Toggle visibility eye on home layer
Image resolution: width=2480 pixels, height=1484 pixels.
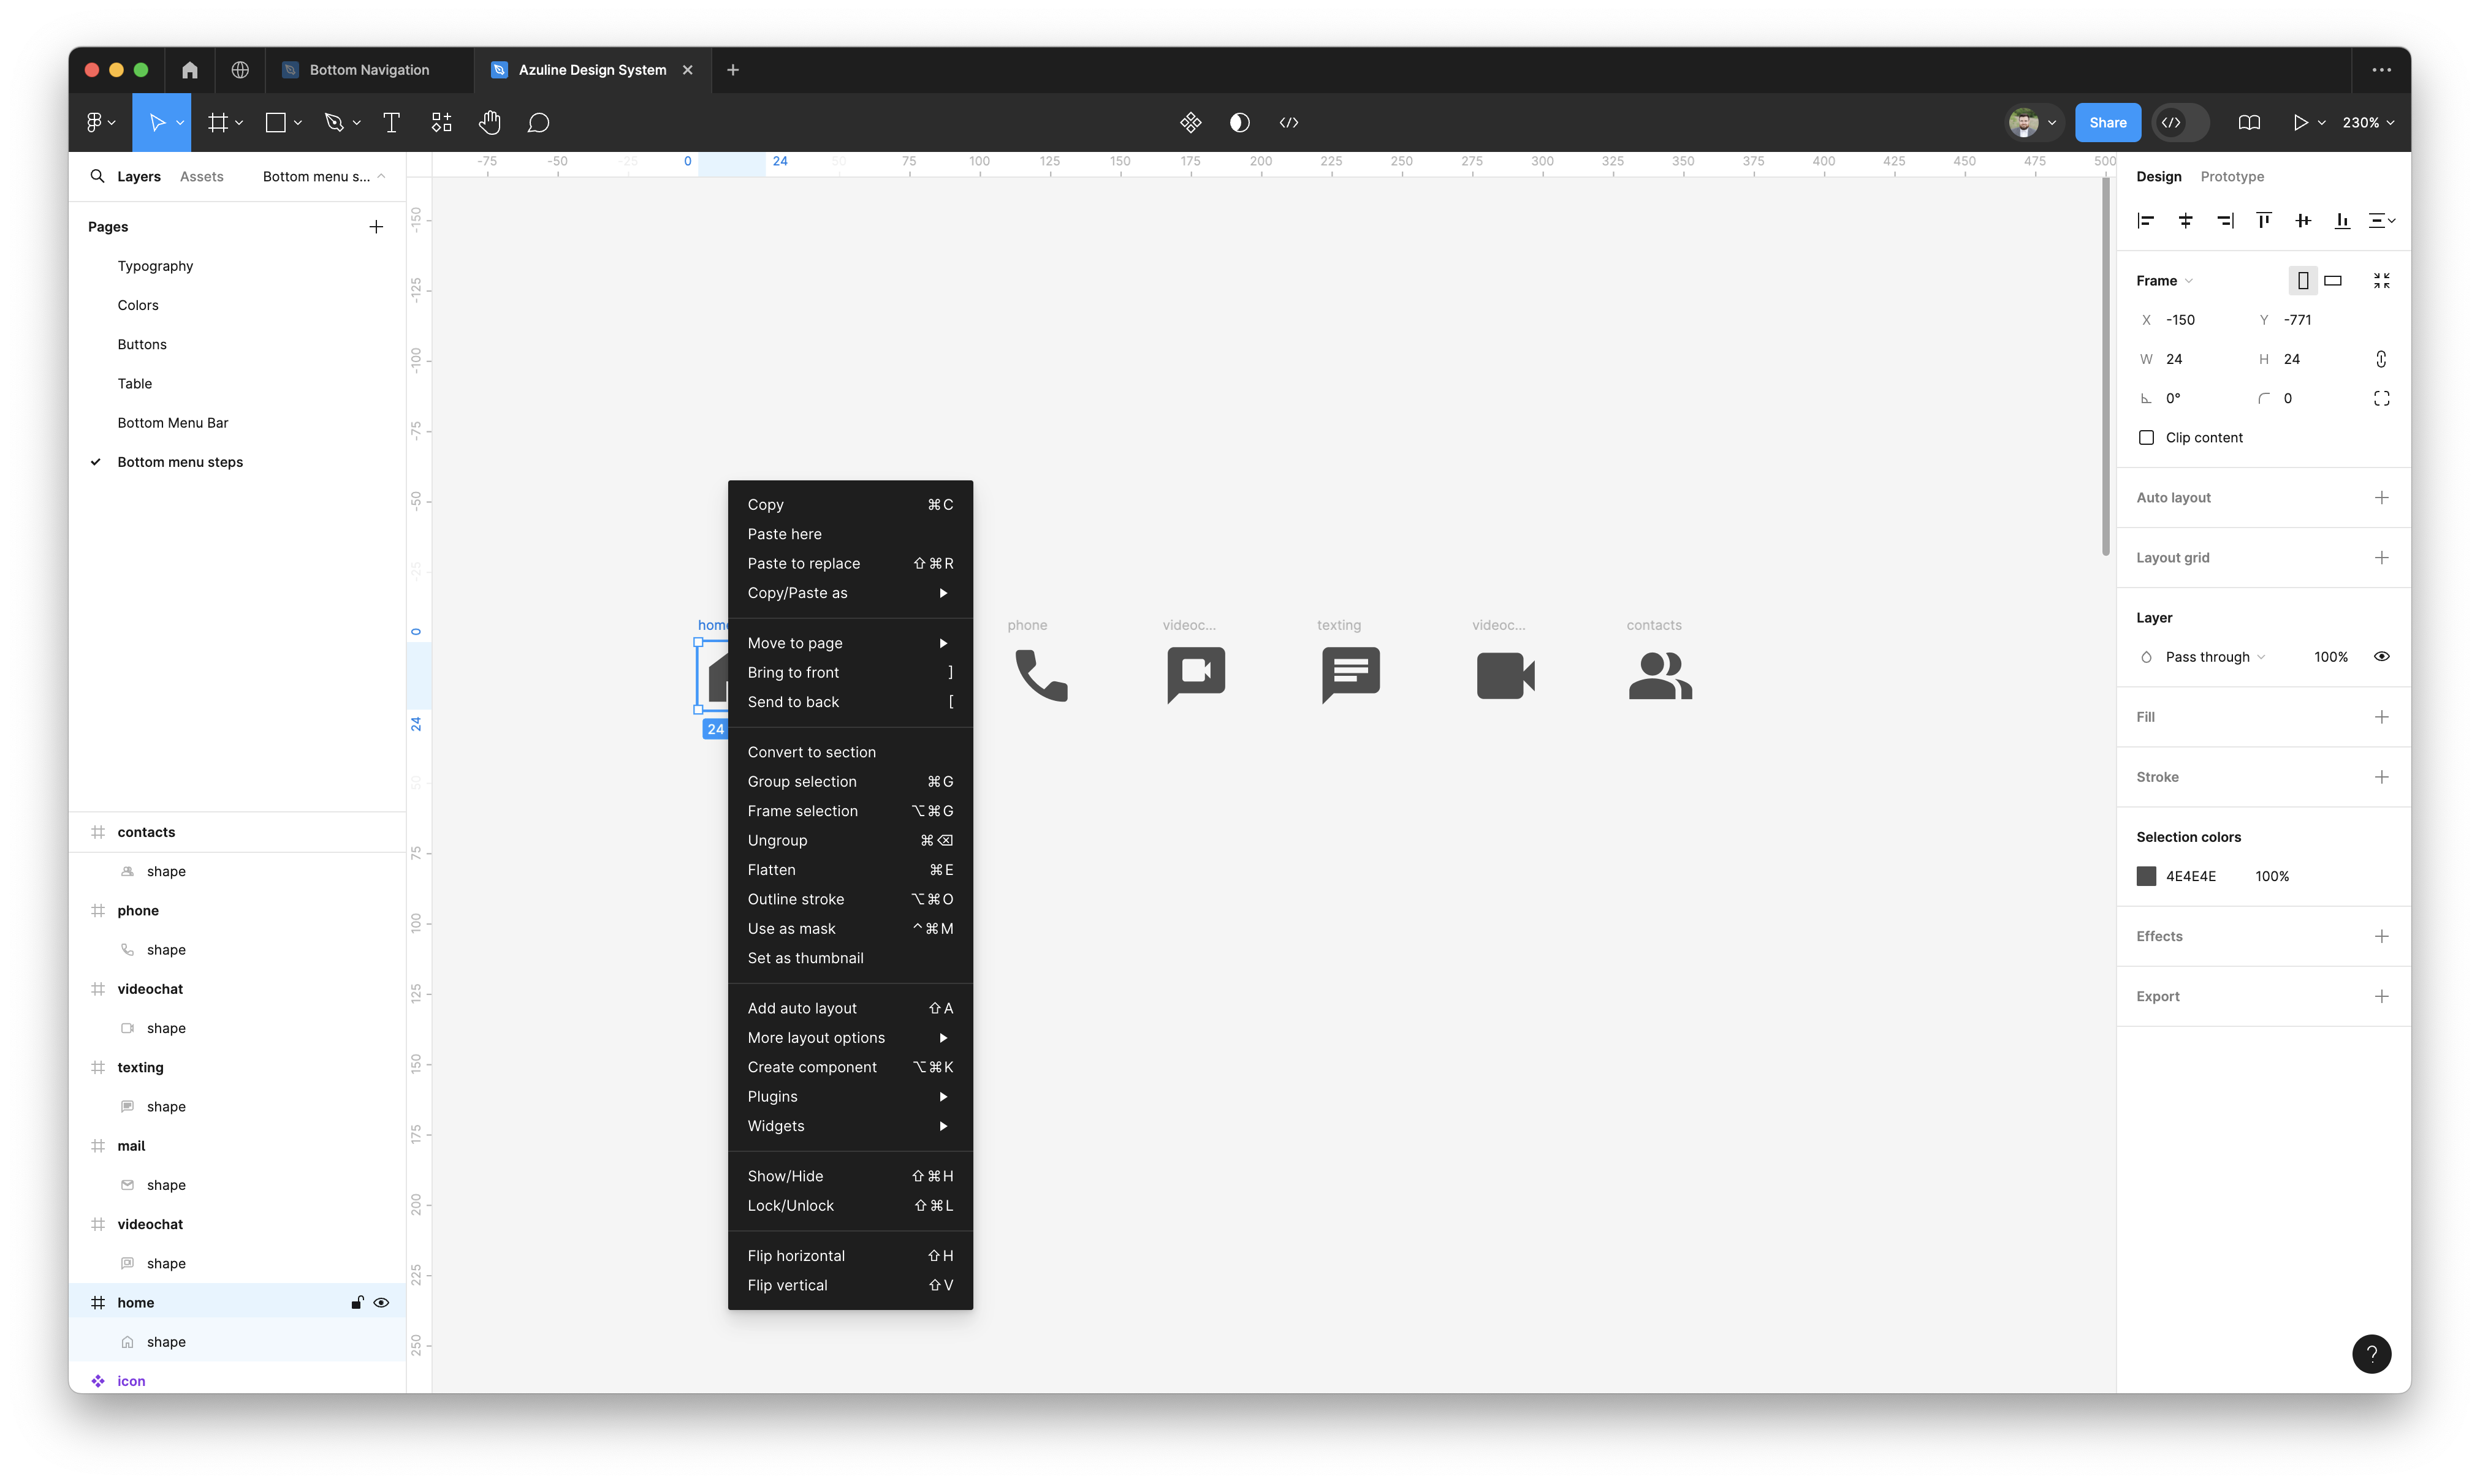pos(381,1303)
